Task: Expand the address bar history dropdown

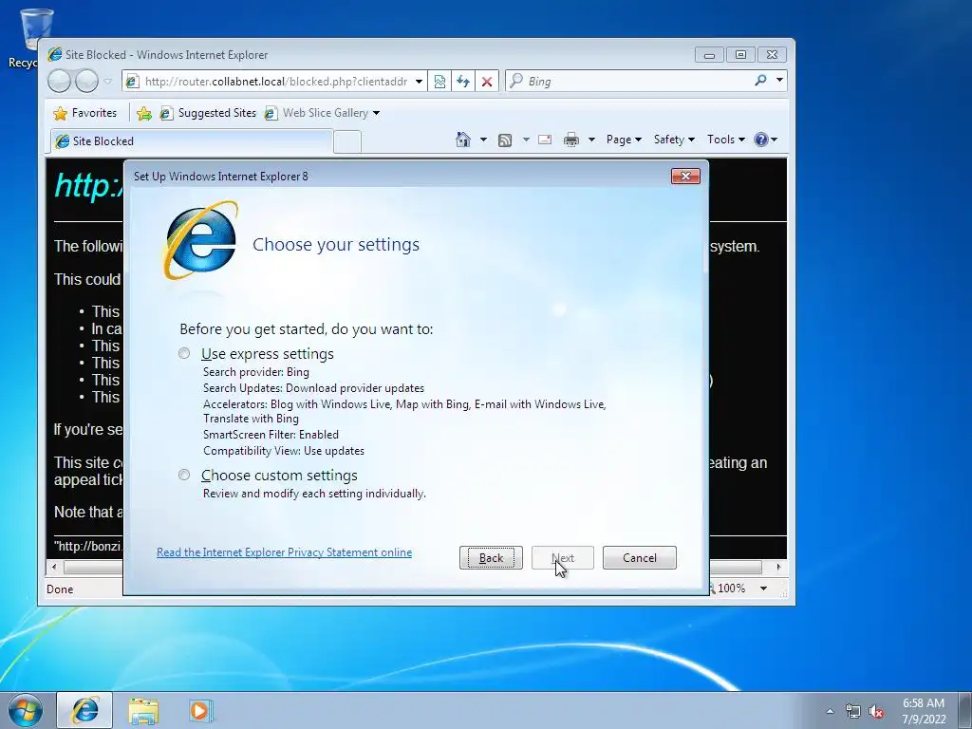Action: [419, 82]
